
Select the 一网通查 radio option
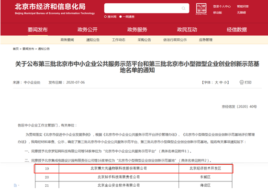click(x=121, y=17)
